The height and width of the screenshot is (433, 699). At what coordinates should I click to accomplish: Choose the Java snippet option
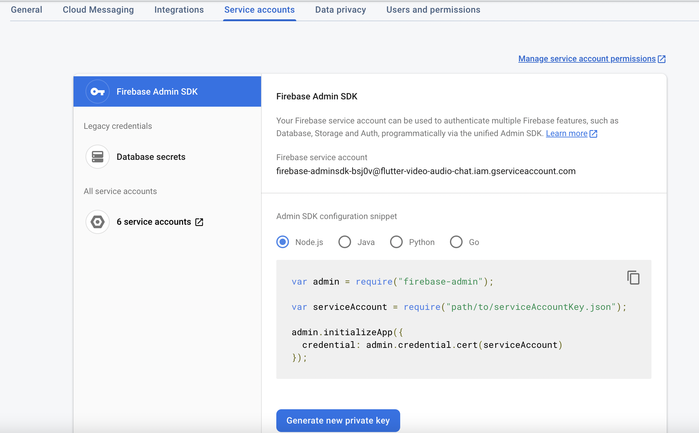(345, 242)
